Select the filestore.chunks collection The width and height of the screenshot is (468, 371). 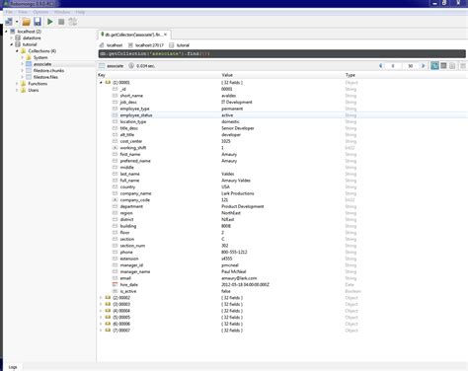[48, 70]
